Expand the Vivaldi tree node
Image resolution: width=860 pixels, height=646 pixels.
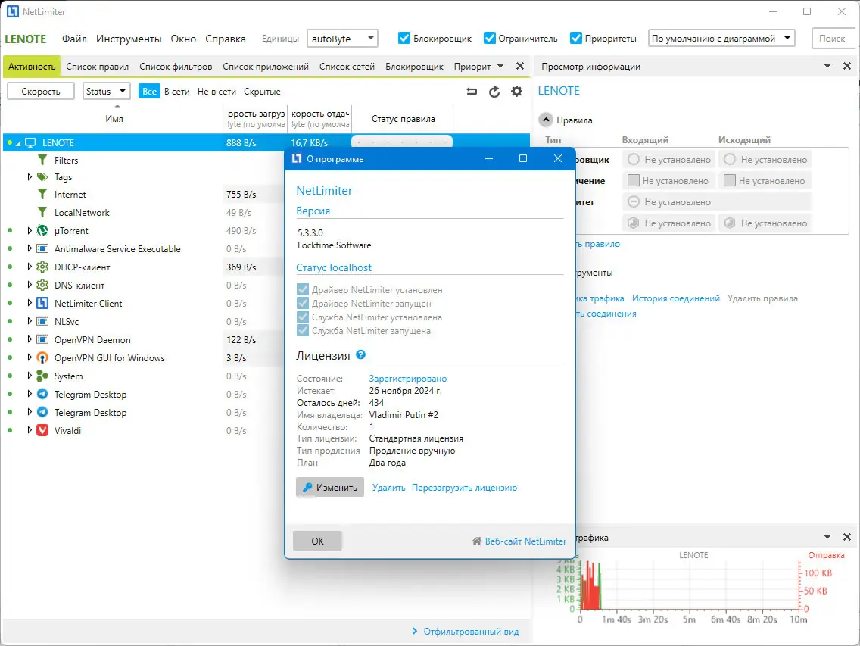tap(30, 430)
